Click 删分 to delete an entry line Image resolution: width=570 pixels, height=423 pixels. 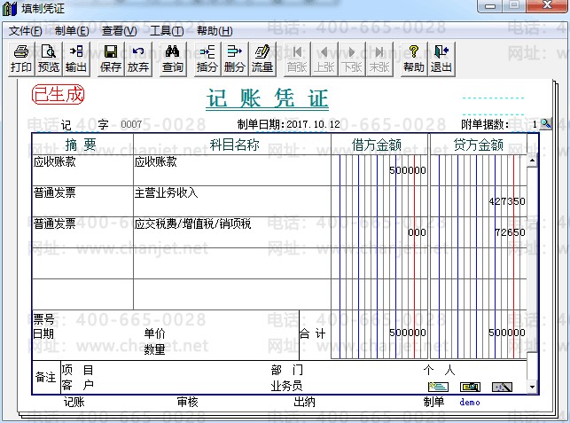235,59
